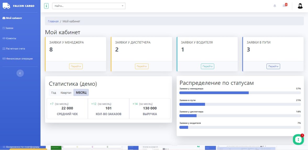The height and width of the screenshot is (150, 308).
Task: Click the Falcon Cargo truck logo
Action: coord(6,6)
